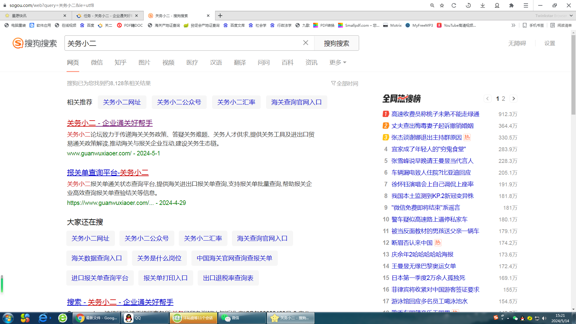Open hot search 宜家成了年轻人的"穷鬼食堂"

click(429, 149)
